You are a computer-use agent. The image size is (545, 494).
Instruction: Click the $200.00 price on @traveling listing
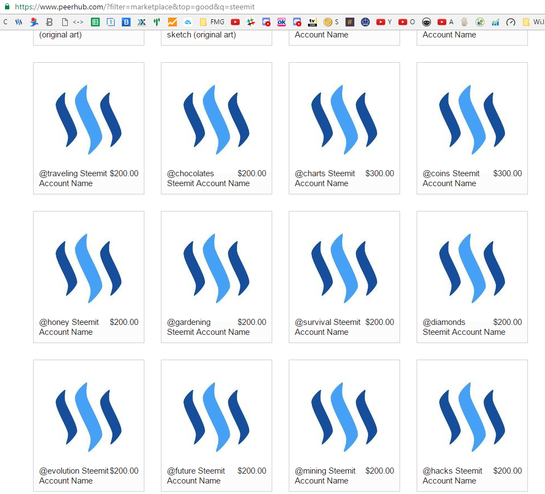124,173
